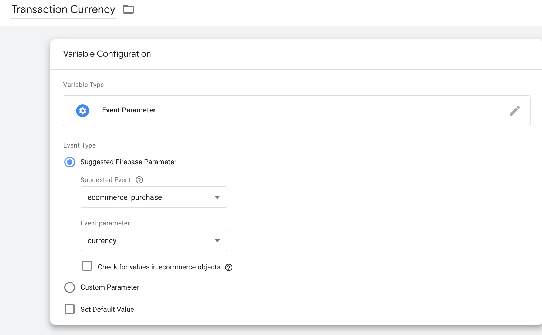Click the Variable Configuration heading
Screen dimensions: 542x335
pyautogui.click(x=107, y=54)
